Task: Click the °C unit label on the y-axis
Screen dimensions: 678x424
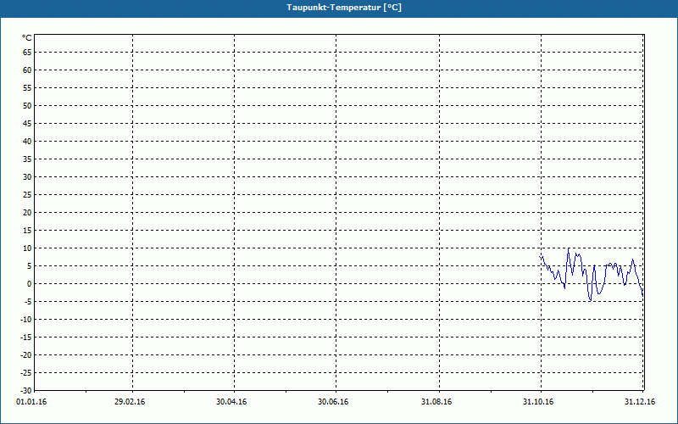Action: pos(26,38)
